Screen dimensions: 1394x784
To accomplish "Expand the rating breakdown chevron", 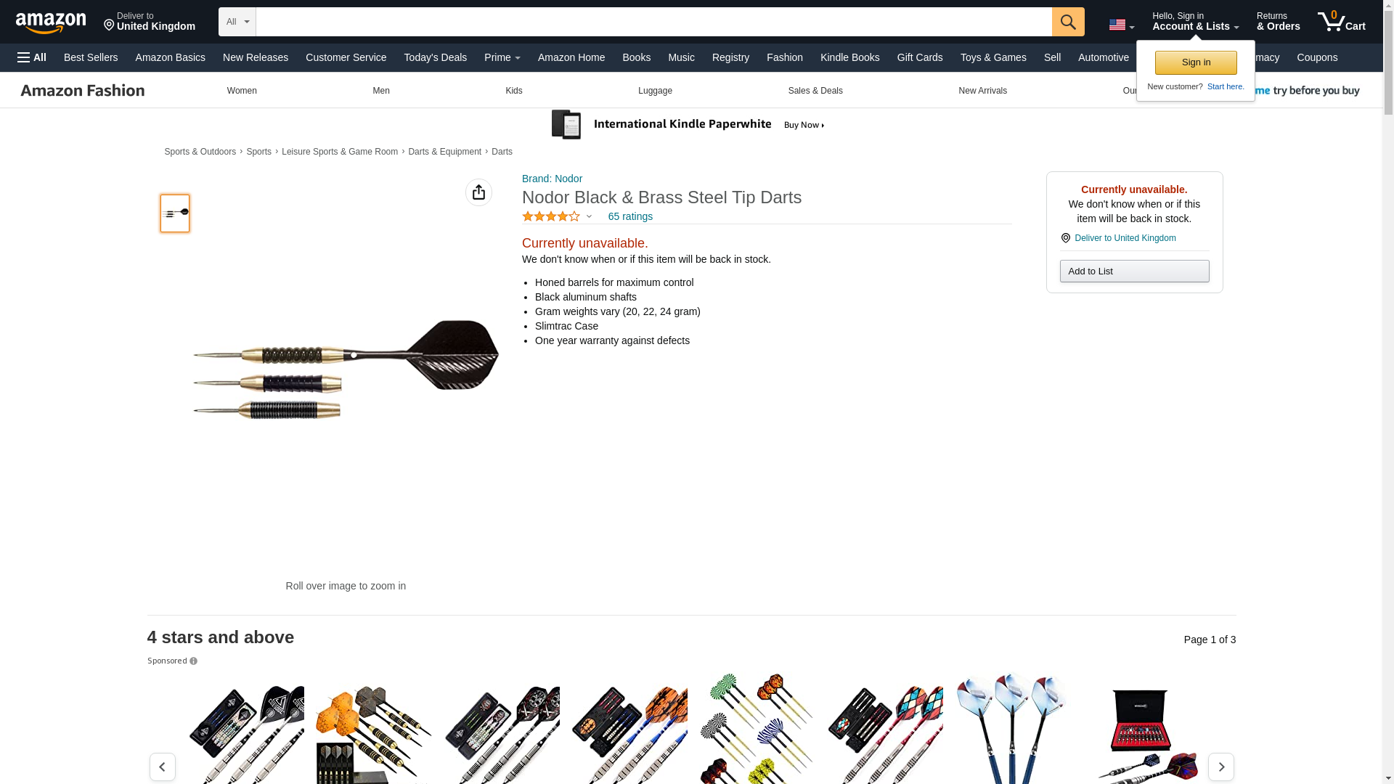I will click(x=589, y=216).
